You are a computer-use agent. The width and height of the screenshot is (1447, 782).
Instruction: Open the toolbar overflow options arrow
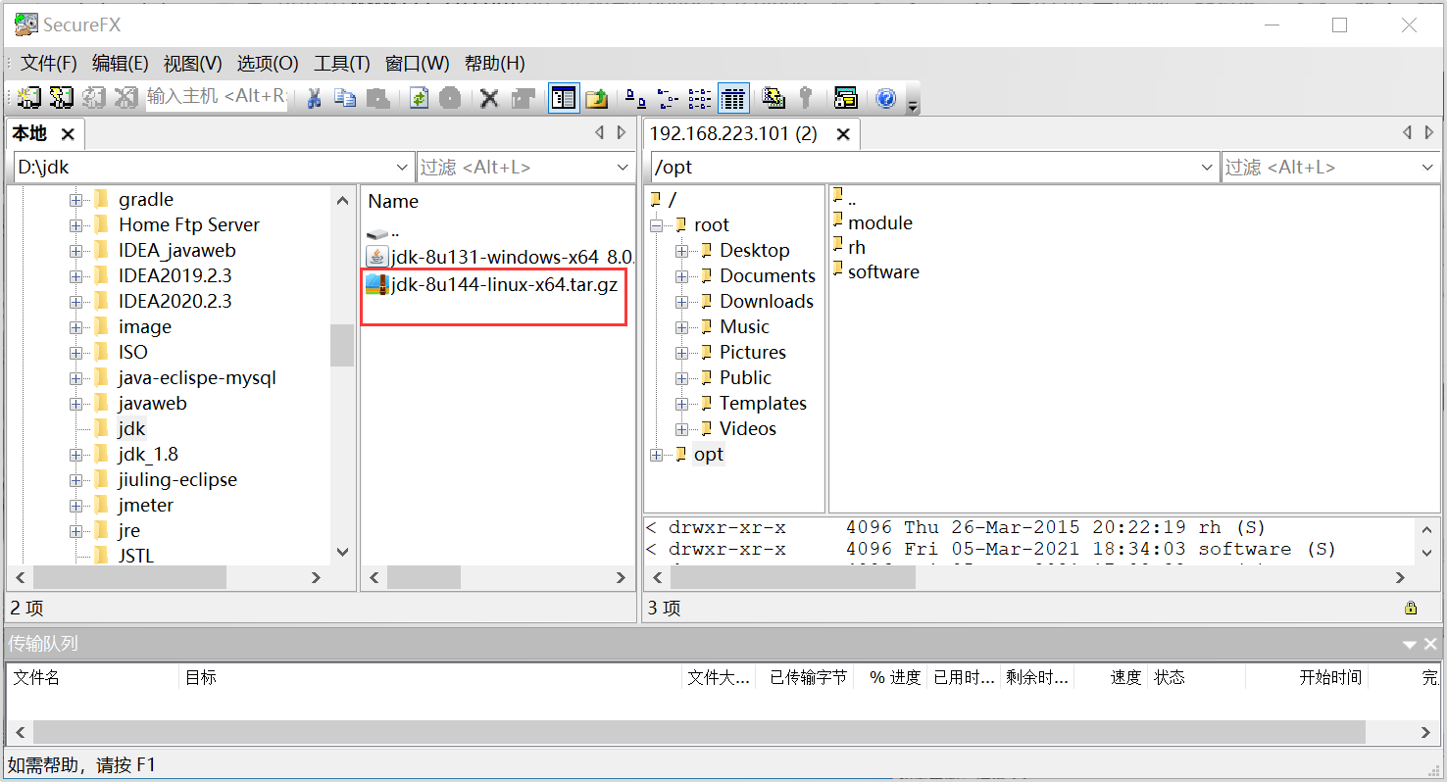click(x=913, y=104)
